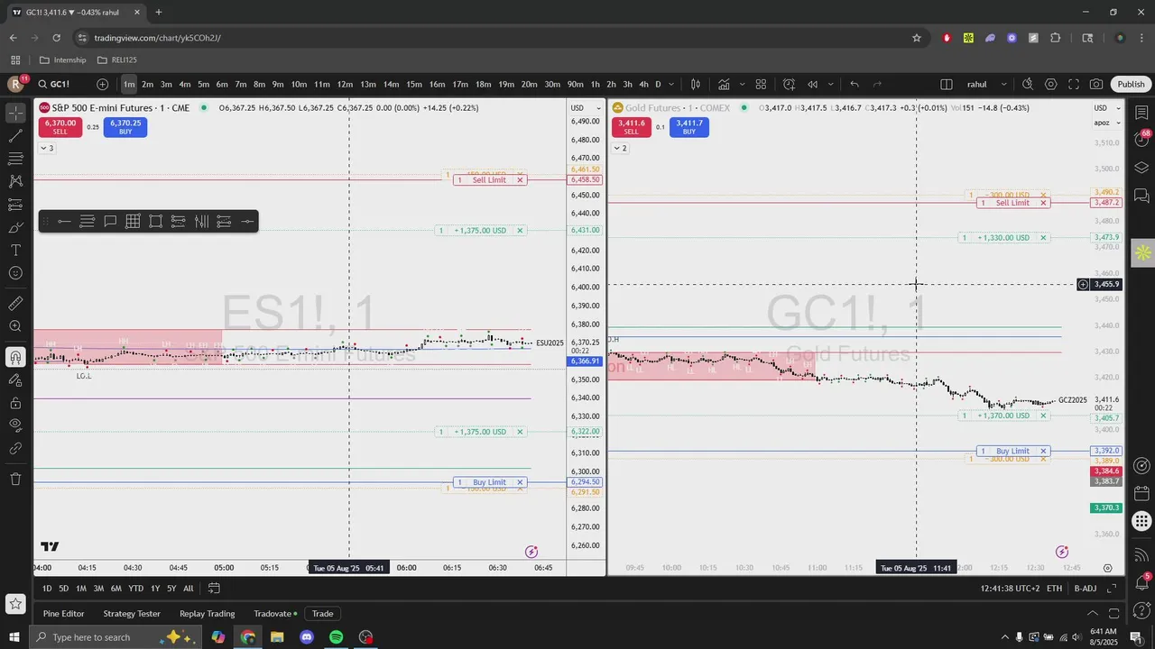Image resolution: width=1155 pixels, height=649 pixels.
Task: Open the Fibonacci tools group in sidebar
Action: pyautogui.click(x=15, y=159)
